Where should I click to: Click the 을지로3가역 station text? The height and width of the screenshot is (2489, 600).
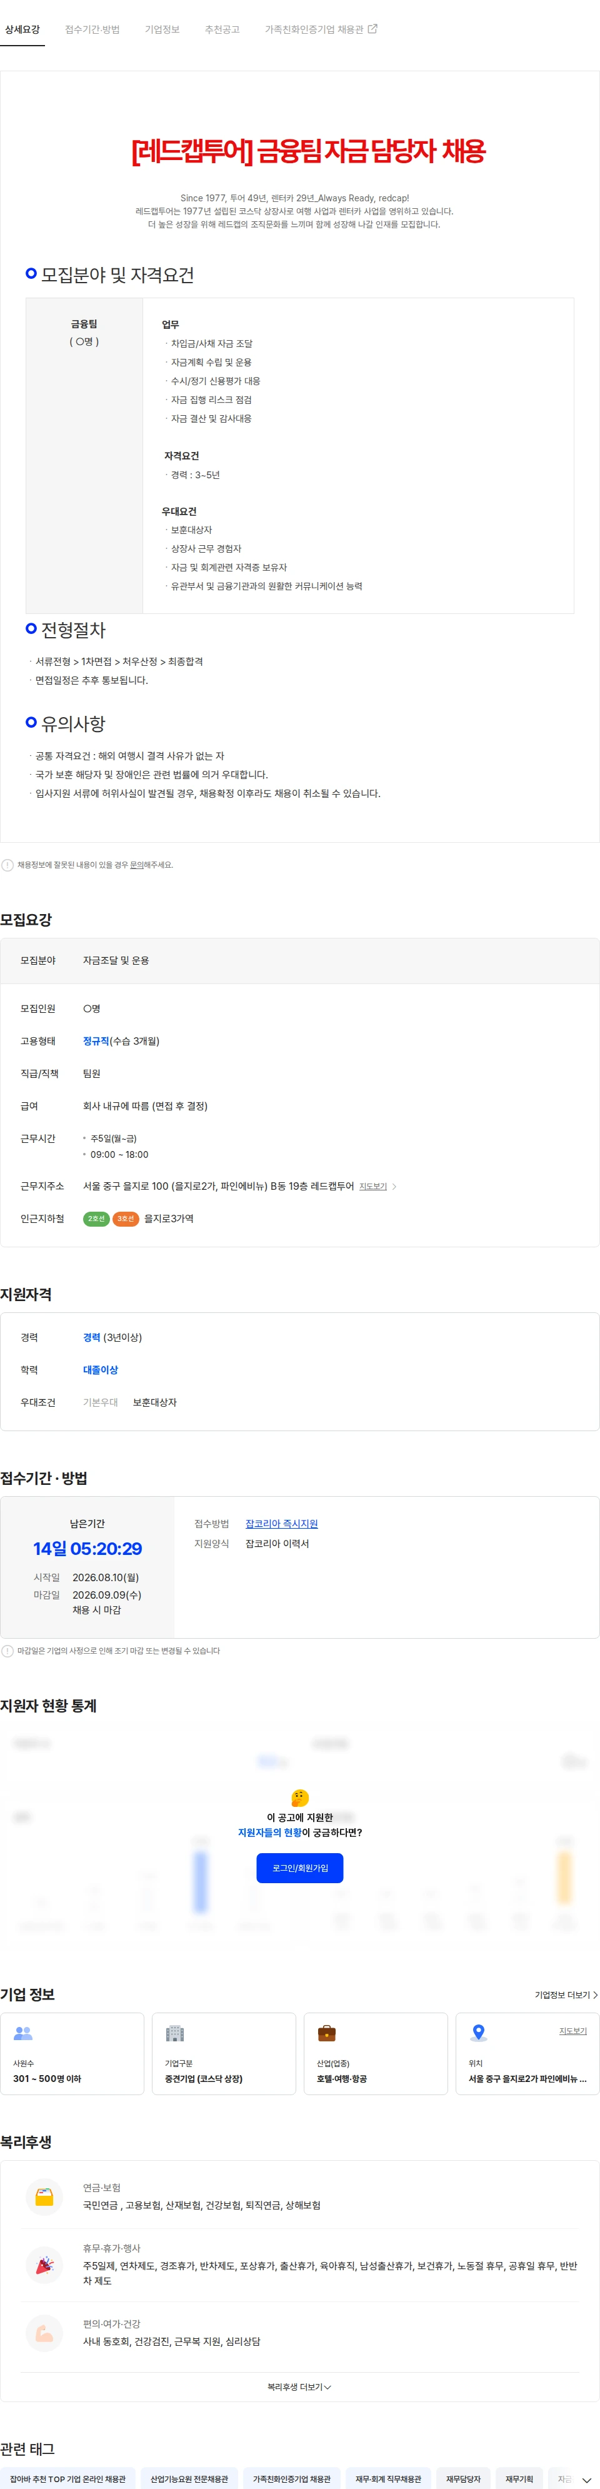[x=169, y=1219]
